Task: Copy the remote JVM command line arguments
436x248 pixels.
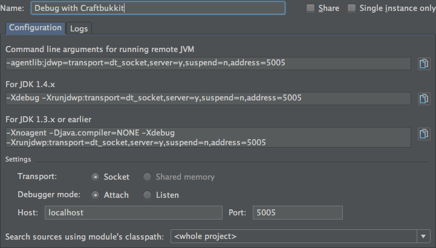Action: point(424,64)
